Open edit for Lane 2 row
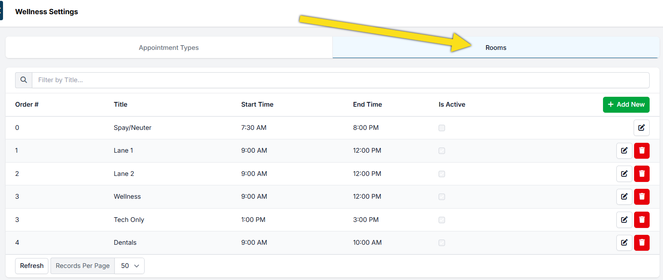This screenshot has height=280, width=663. 624,174
